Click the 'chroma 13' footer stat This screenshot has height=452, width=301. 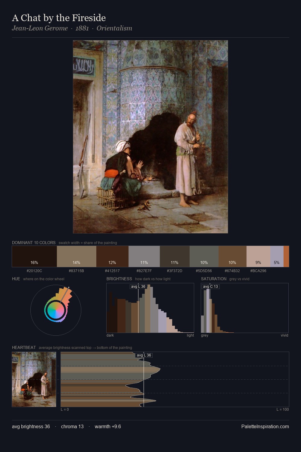(x=72, y=426)
